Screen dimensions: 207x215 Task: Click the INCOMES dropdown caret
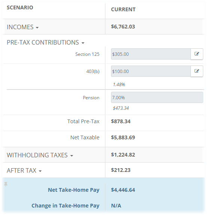click(37, 28)
